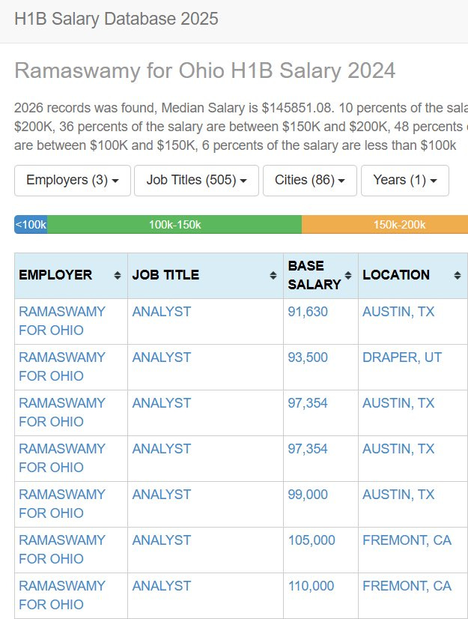Open the 91,630 base salary link

tap(308, 311)
